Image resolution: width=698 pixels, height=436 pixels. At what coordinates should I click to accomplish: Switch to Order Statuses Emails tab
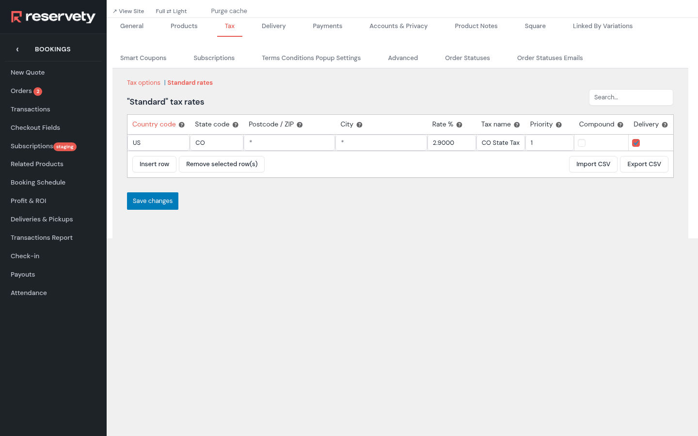pyautogui.click(x=550, y=58)
